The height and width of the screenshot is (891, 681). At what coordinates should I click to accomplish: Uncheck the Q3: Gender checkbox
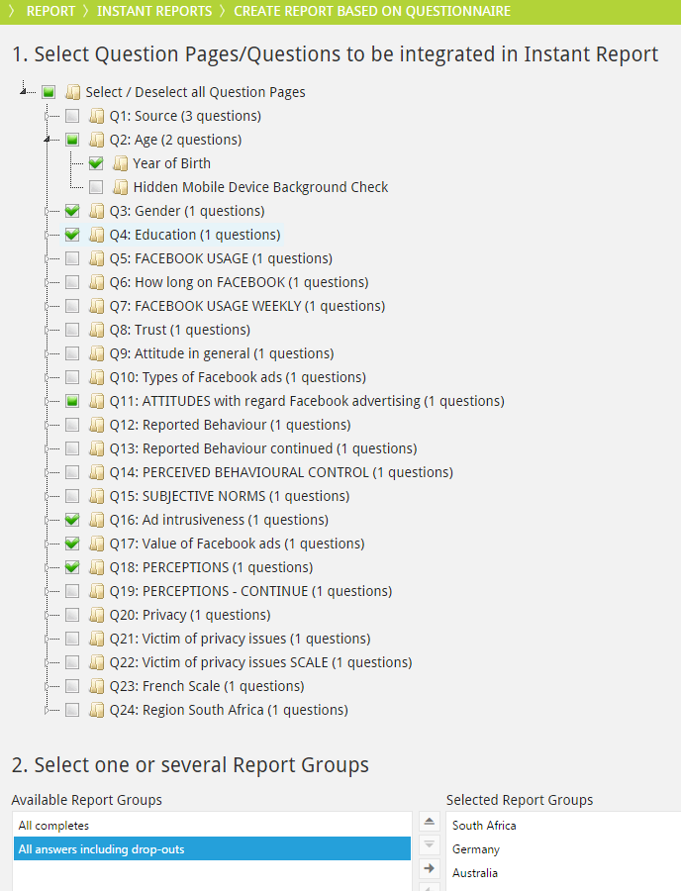coord(72,211)
